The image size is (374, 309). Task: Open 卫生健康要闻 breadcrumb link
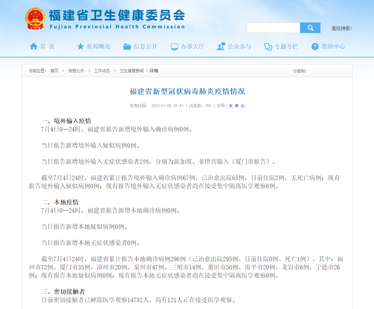click(131, 71)
